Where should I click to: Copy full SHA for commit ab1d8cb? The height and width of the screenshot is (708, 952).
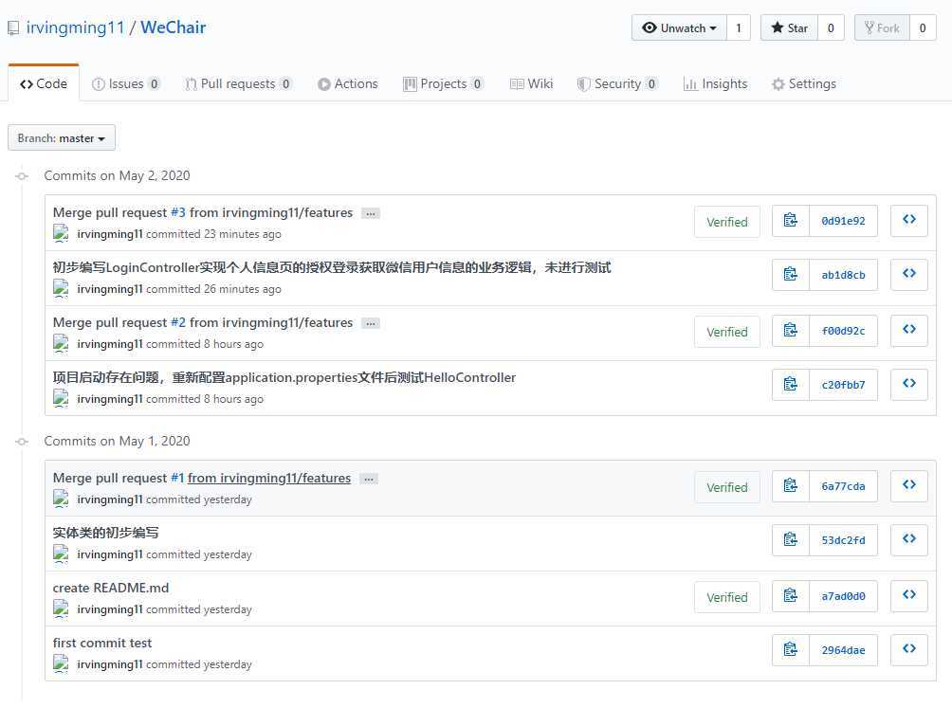coord(791,275)
